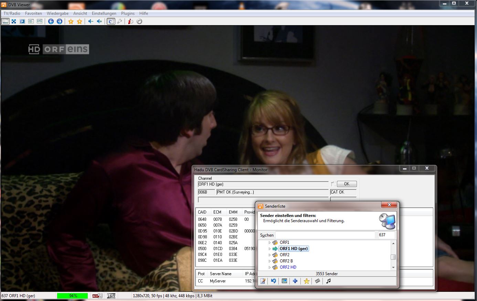Expand the ORF1 tree entry
The height and width of the screenshot is (301, 477).
click(269, 243)
